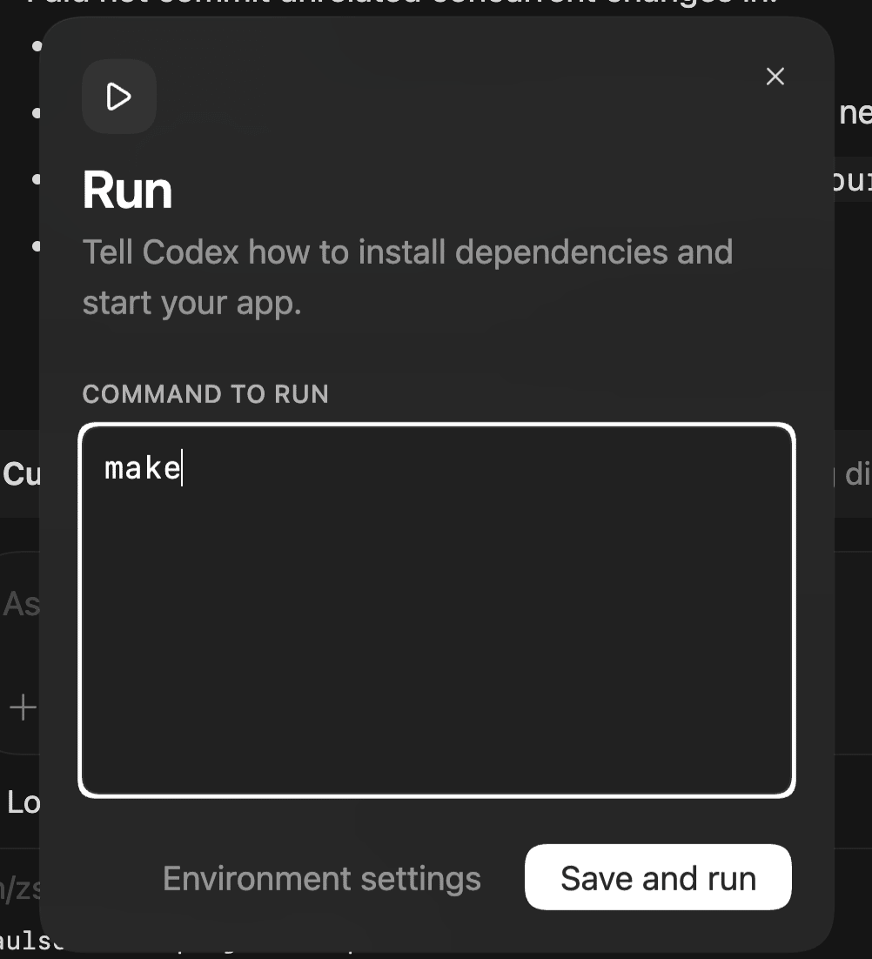Click the 'start your app.' description line
872x959 pixels.
click(x=191, y=303)
